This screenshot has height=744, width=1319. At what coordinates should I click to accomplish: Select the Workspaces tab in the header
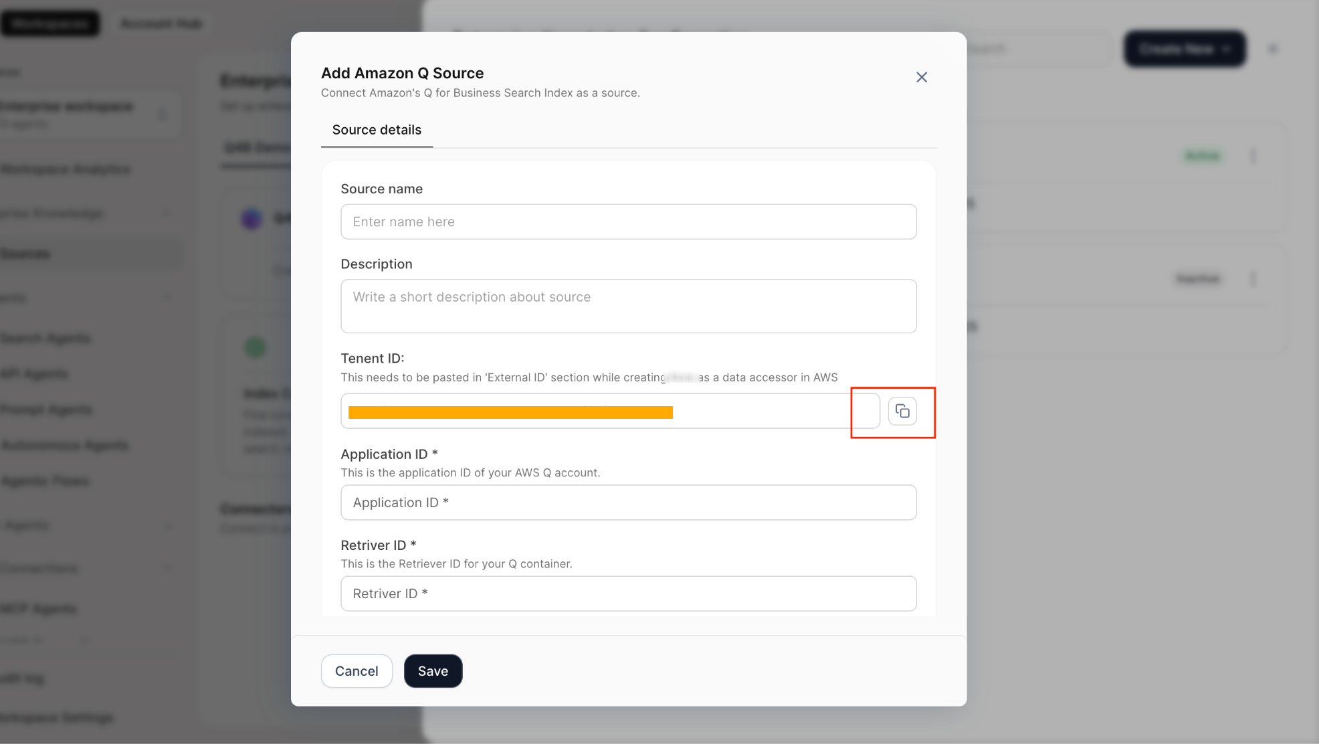tap(50, 24)
